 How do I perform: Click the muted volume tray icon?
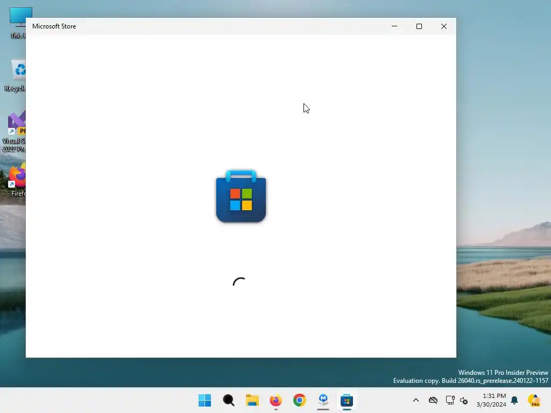coord(464,400)
